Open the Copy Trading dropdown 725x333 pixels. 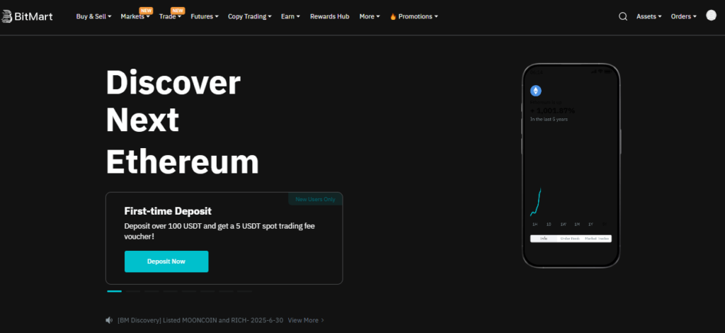point(250,17)
